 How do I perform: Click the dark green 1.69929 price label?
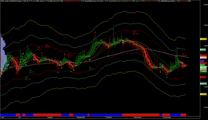point(203,72)
